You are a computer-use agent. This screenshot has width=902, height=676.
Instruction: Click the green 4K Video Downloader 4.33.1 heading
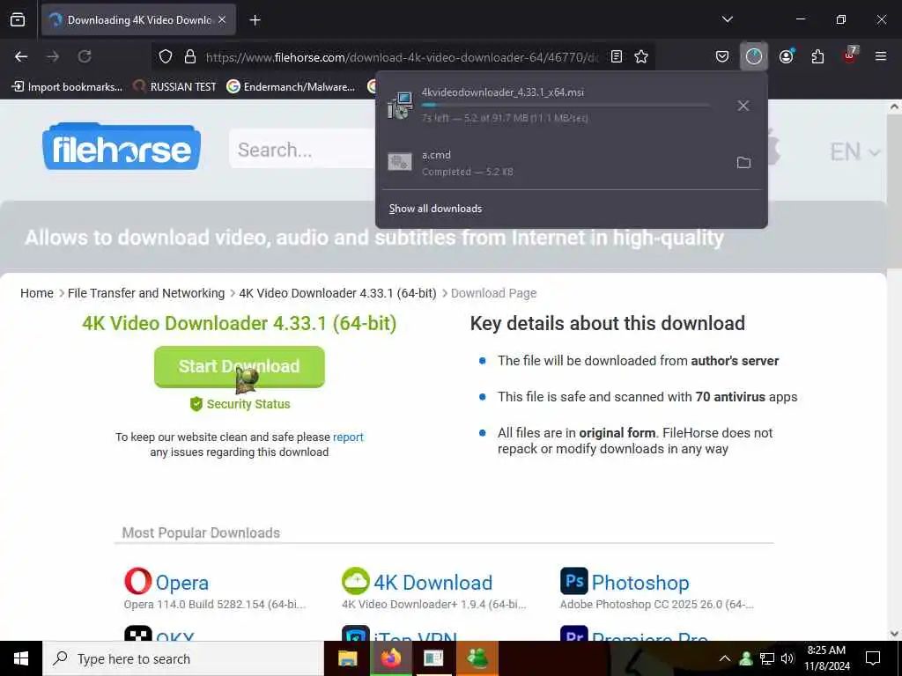coord(240,323)
